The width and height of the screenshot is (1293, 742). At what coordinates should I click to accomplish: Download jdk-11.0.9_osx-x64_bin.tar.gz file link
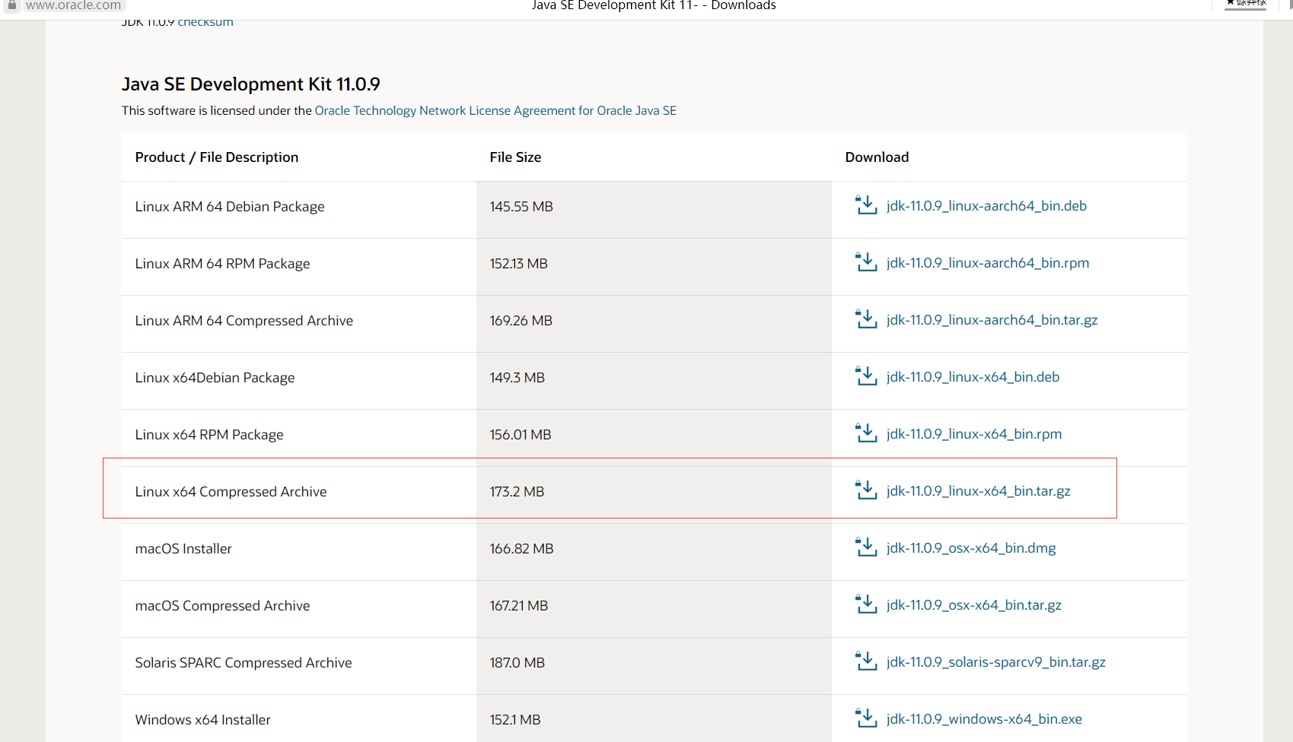point(974,605)
